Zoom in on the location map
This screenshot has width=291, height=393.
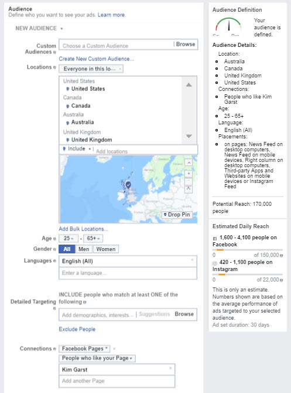pos(189,174)
